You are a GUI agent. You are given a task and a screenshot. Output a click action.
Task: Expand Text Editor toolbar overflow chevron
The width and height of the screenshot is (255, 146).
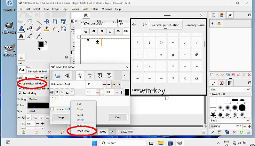(125, 76)
